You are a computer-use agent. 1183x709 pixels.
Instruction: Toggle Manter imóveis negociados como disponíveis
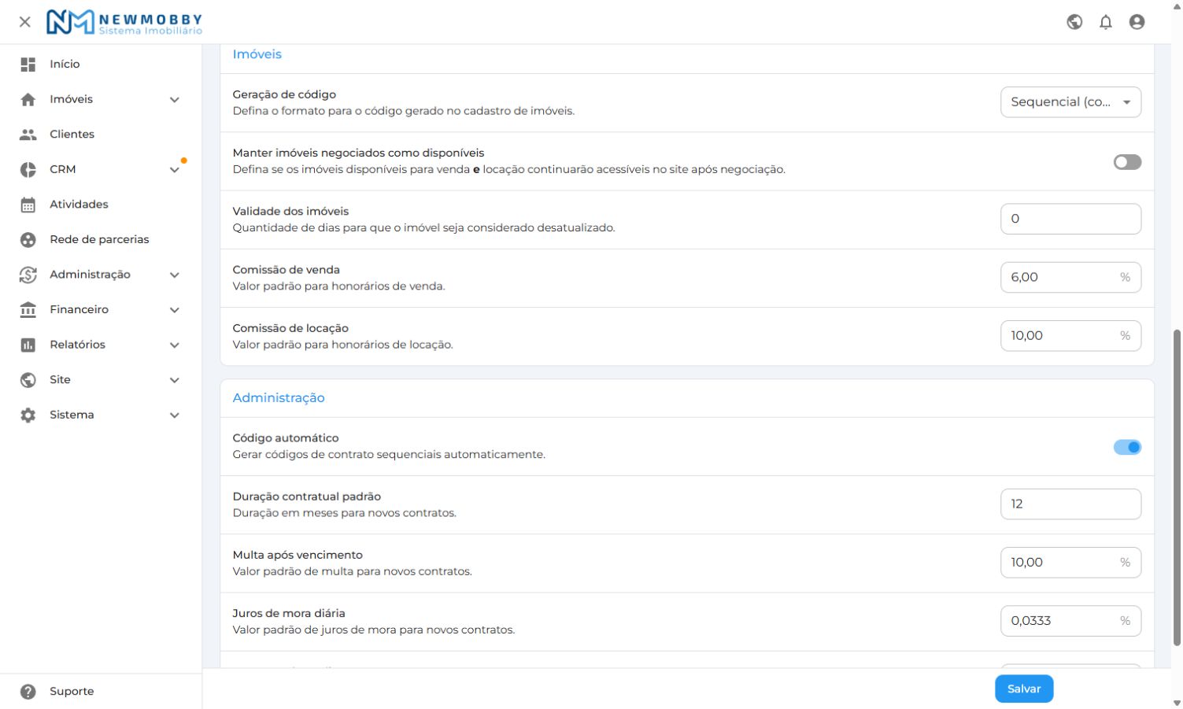click(x=1127, y=162)
